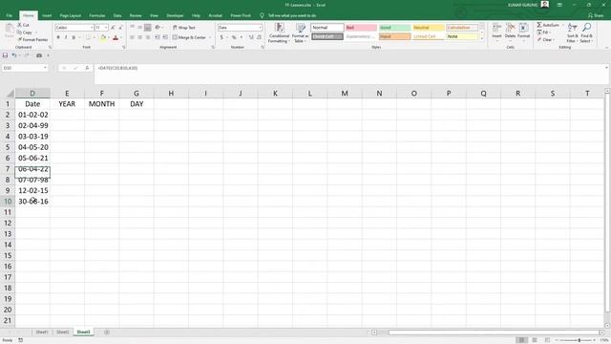Toggle the Bottom Align button
The image size is (611, 344).
147,28
